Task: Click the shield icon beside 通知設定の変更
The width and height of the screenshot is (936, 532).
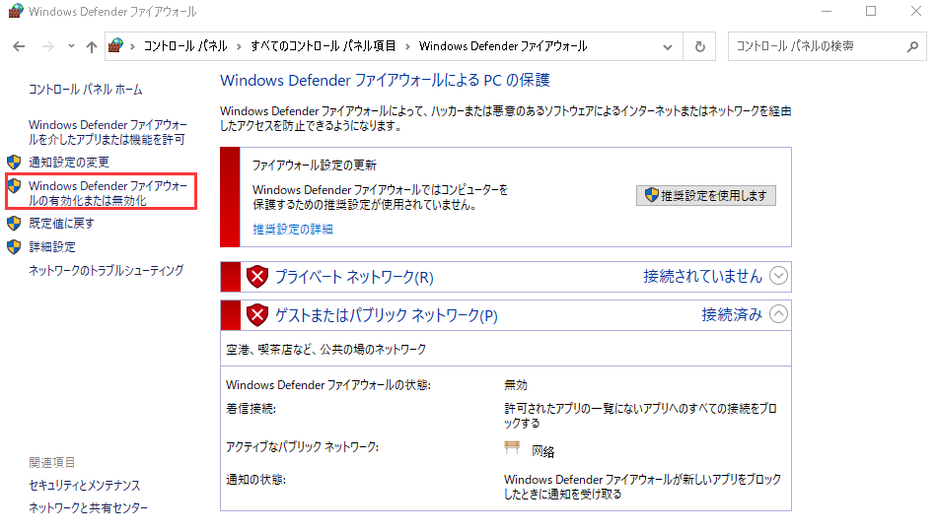Action: [14, 162]
